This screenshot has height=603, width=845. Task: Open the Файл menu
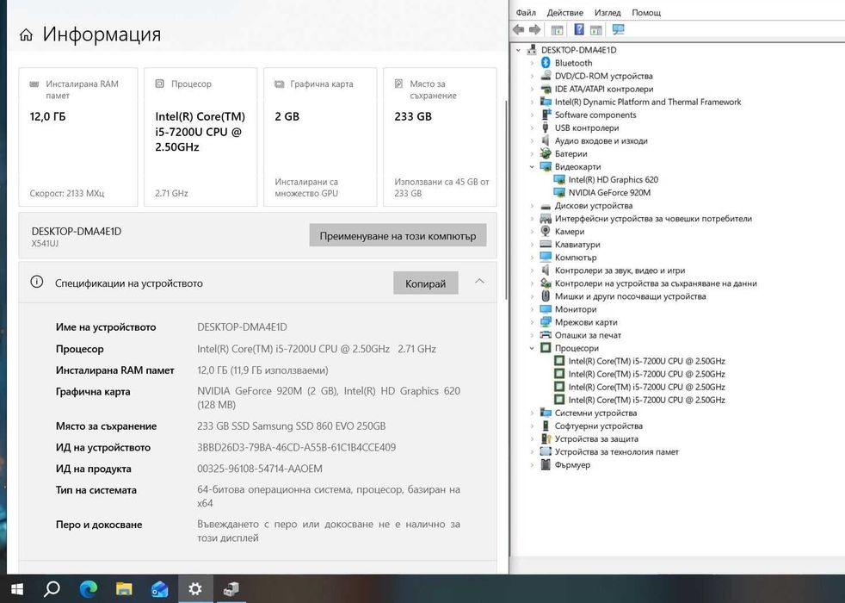tap(526, 12)
